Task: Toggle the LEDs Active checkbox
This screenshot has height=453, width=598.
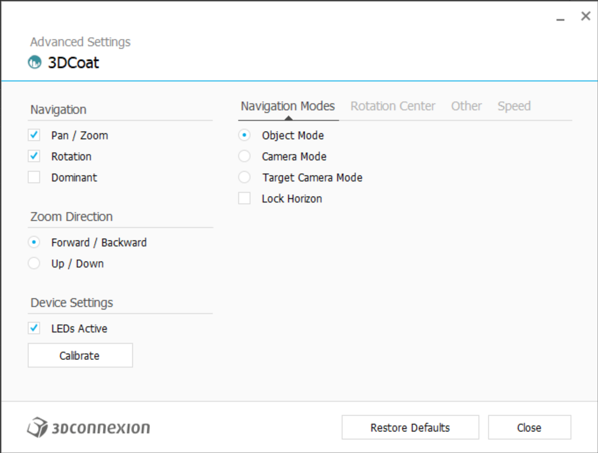Action: coord(34,328)
